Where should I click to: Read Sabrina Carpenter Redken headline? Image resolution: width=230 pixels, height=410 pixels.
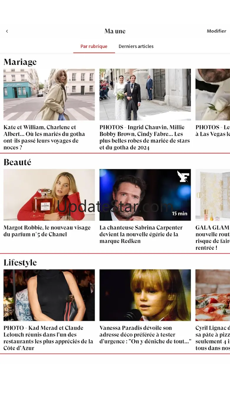pos(141,234)
